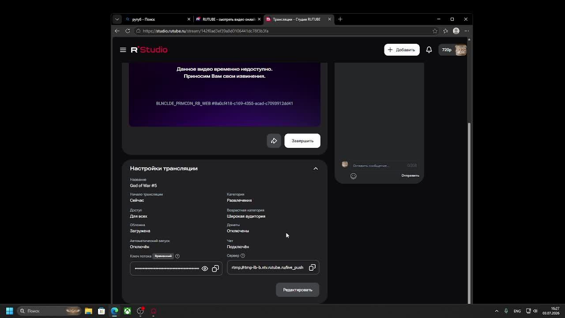This screenshot has height=318, width=565.
Task: Click the RUTUBE Studio logo
Action: click(x=149, y=49)
